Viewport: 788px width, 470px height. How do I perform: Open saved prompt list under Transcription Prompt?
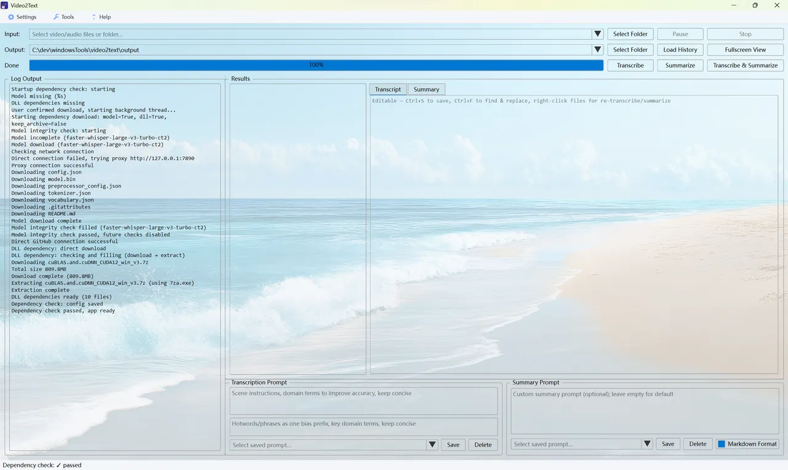coord(432,445)
